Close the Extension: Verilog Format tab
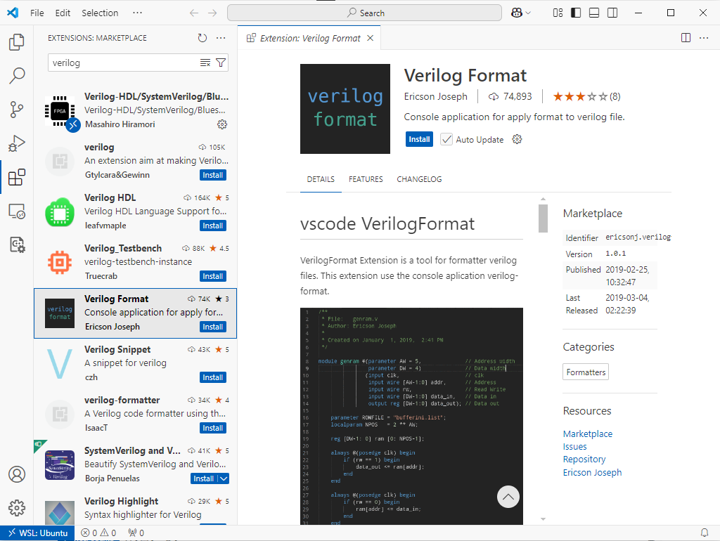The image size is (720, 541). coord(370,38)
